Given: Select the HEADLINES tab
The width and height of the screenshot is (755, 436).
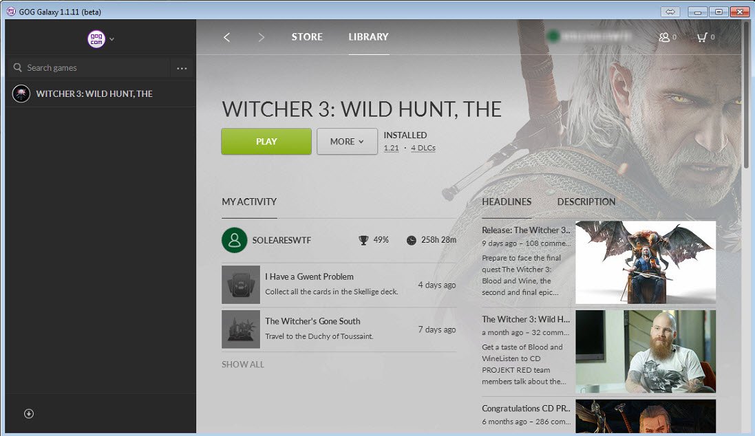Looking at the screenshot, I should pos(507,201).
